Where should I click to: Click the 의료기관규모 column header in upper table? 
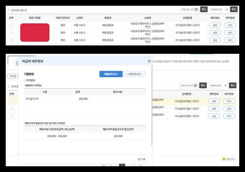[63, 18]
